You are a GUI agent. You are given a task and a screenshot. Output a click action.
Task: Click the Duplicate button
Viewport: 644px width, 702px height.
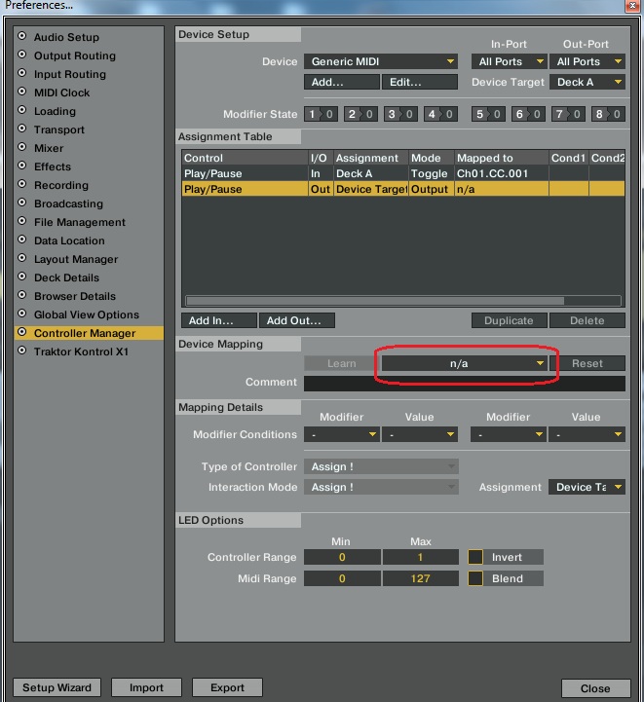(510, 320)
